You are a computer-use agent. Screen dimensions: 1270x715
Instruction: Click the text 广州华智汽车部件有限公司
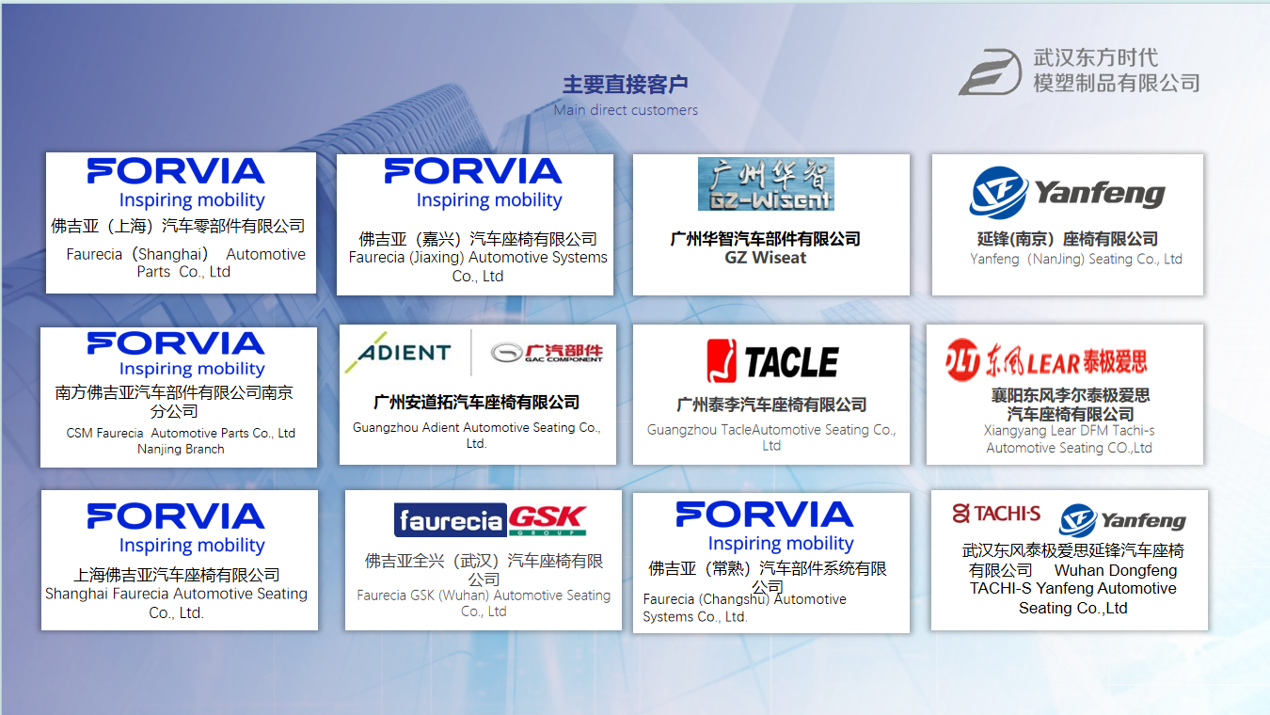[766, 239]
